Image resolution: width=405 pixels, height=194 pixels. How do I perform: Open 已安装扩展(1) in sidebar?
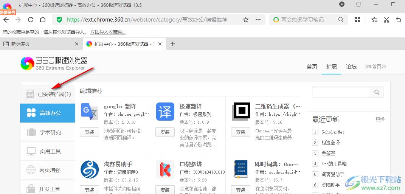pos(48,94)
